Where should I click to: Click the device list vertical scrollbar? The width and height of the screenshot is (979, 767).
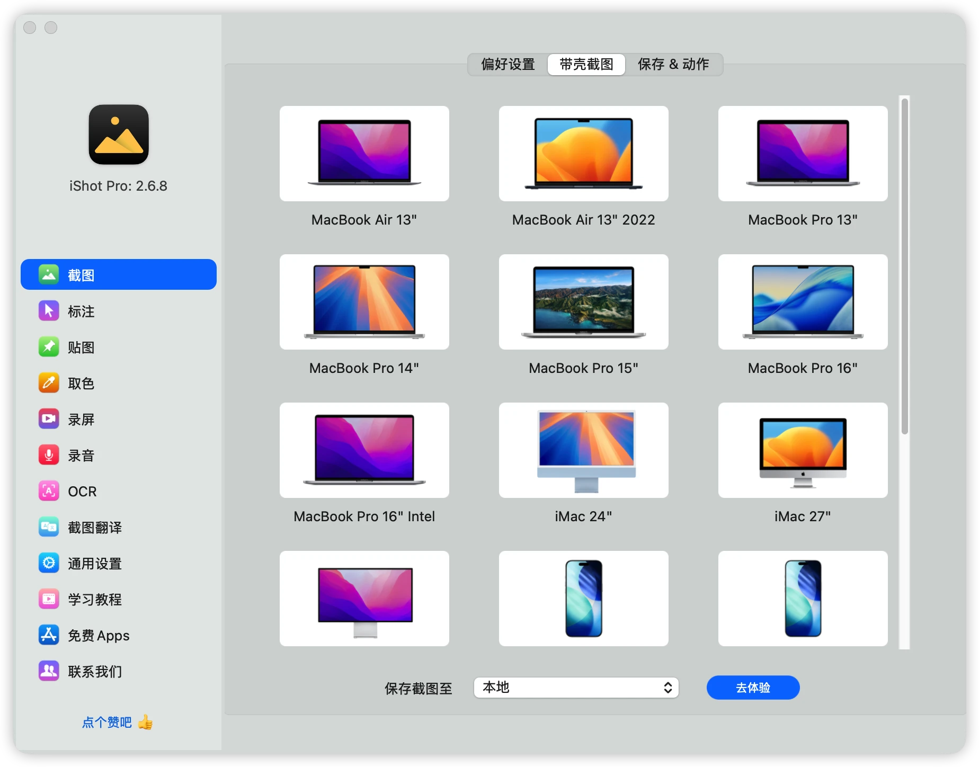click(x=905, y=266)
